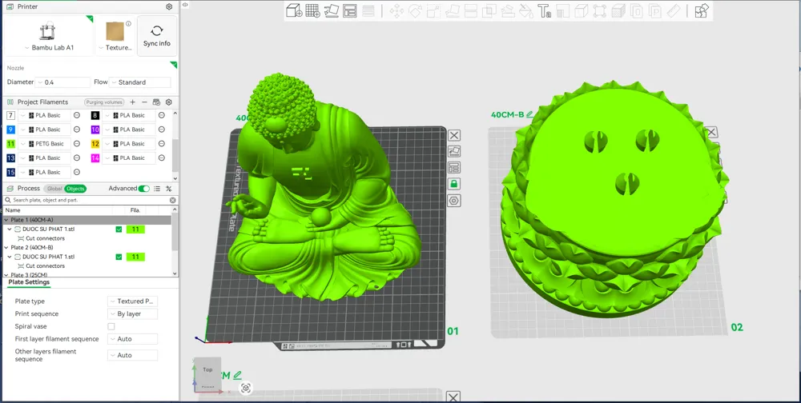Click plate 01 arrange side icon

click(x=454, y=167)
